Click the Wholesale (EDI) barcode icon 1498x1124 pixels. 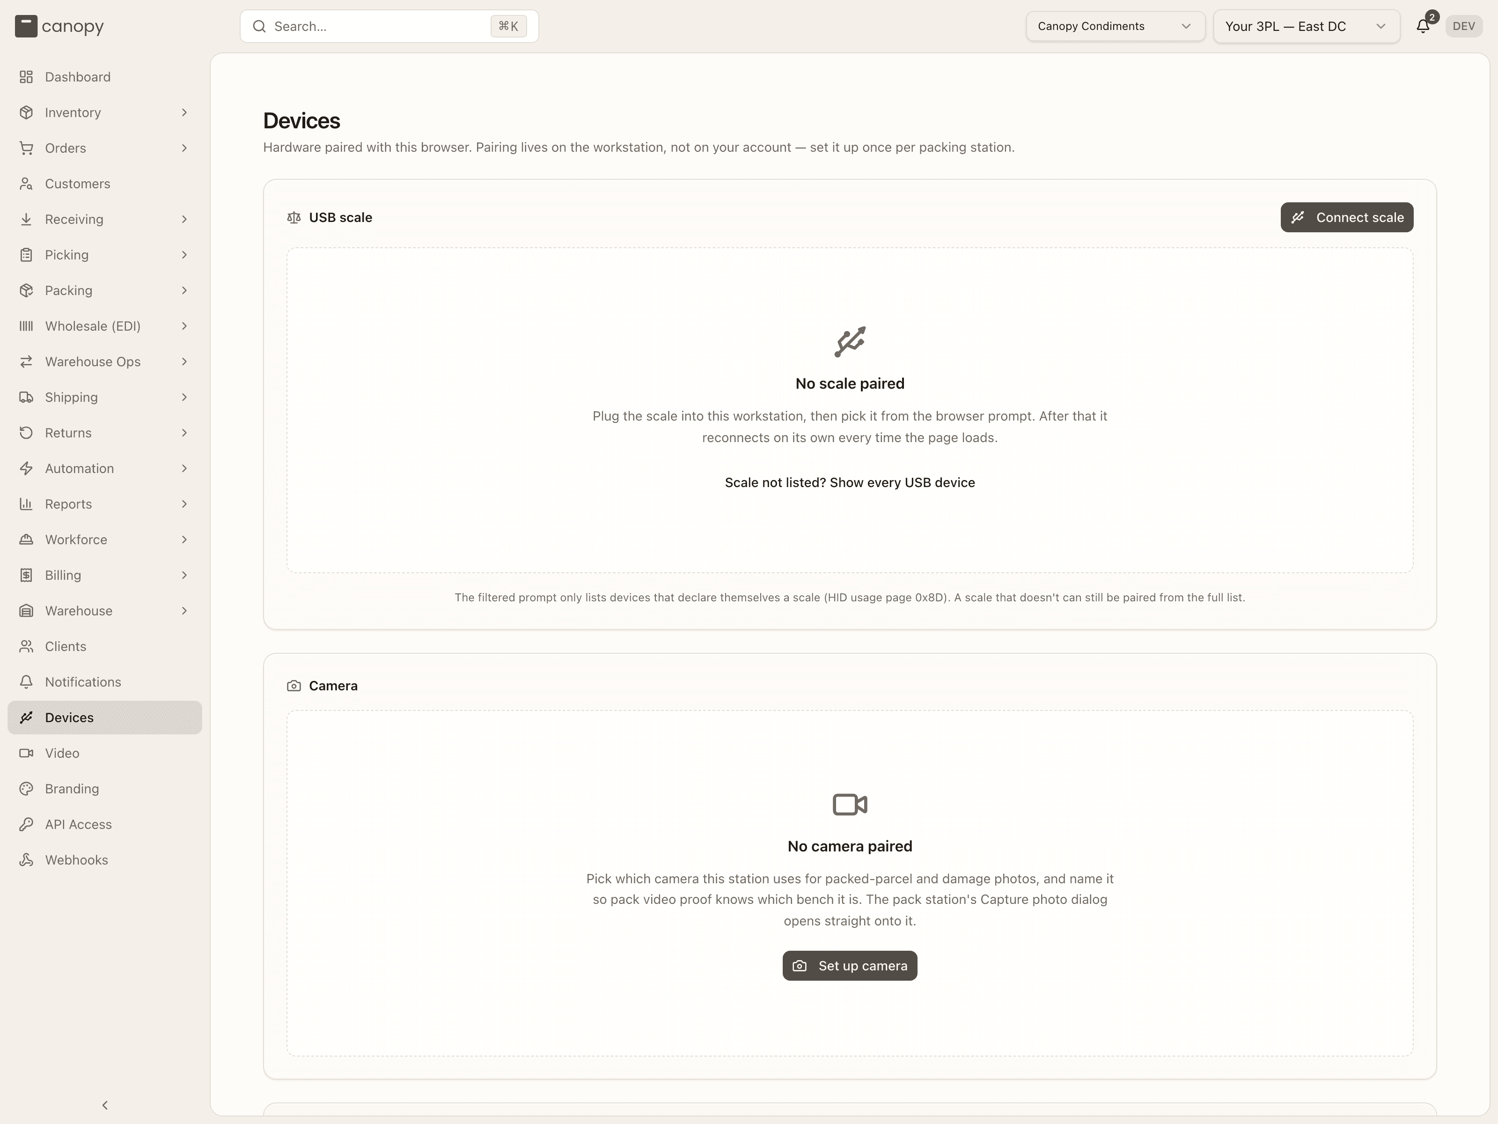click(x=26, y=326)
